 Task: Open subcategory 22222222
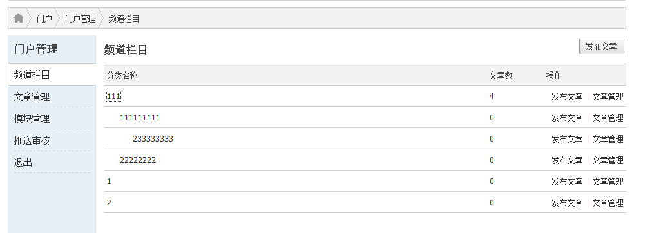[138, 160]
